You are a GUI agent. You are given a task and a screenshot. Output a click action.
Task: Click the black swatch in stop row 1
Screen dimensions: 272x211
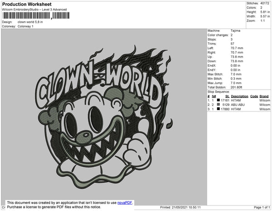(x=219, y=100)
